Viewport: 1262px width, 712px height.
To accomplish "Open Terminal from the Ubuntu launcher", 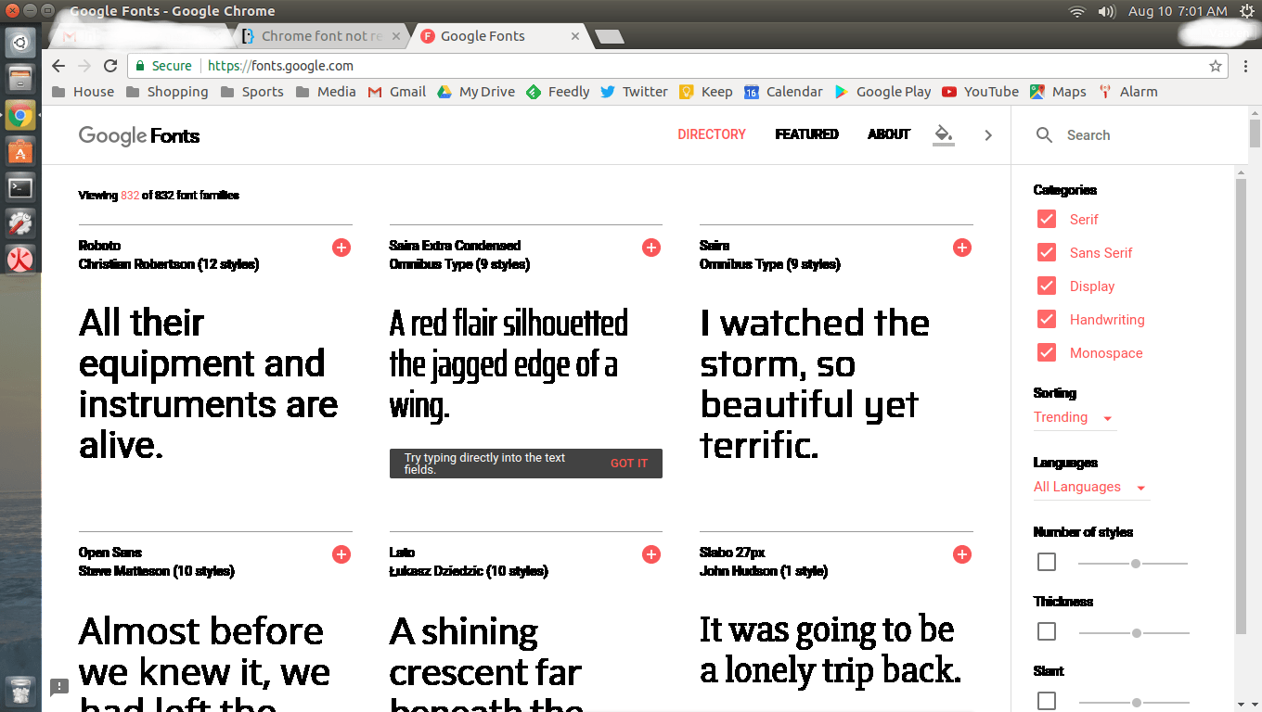I will [20, 187].
